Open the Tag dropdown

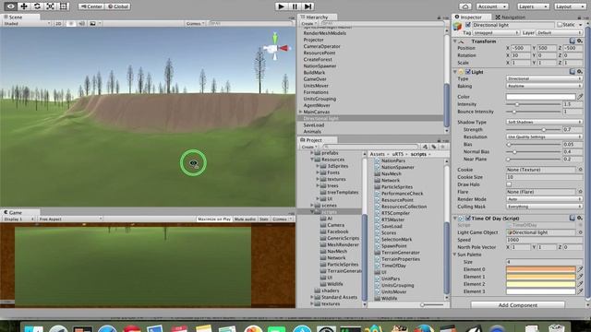[497, 33]
